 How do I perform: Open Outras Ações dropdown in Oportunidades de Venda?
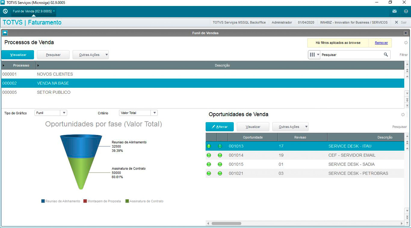290,127
